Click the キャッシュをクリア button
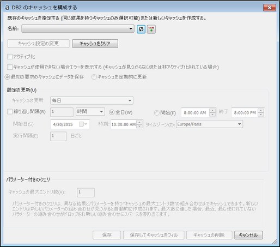 (95, 44)
